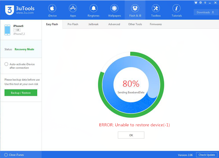Open the iDevice section
Viewport: 219px width, 158px height.
click(52, 11)
